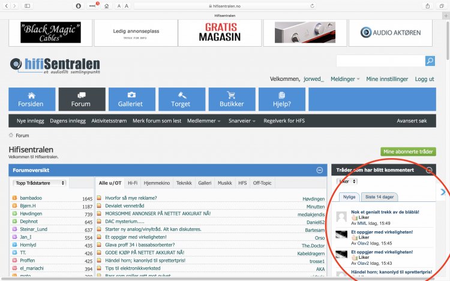Click Safari address bar
The image size is (450, 281).
coord(225,6)
